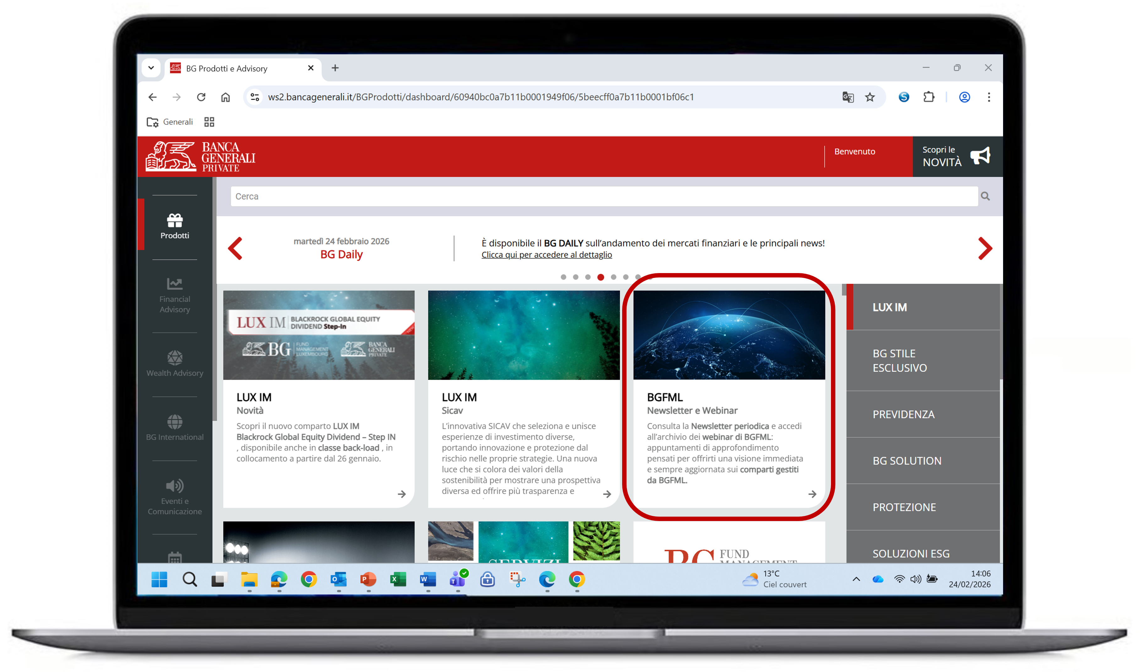Image resolution: width=1140 pixels, height=672 pixels.
Task: Open the Windows Start menu
Action: click(x=159, y=579)
